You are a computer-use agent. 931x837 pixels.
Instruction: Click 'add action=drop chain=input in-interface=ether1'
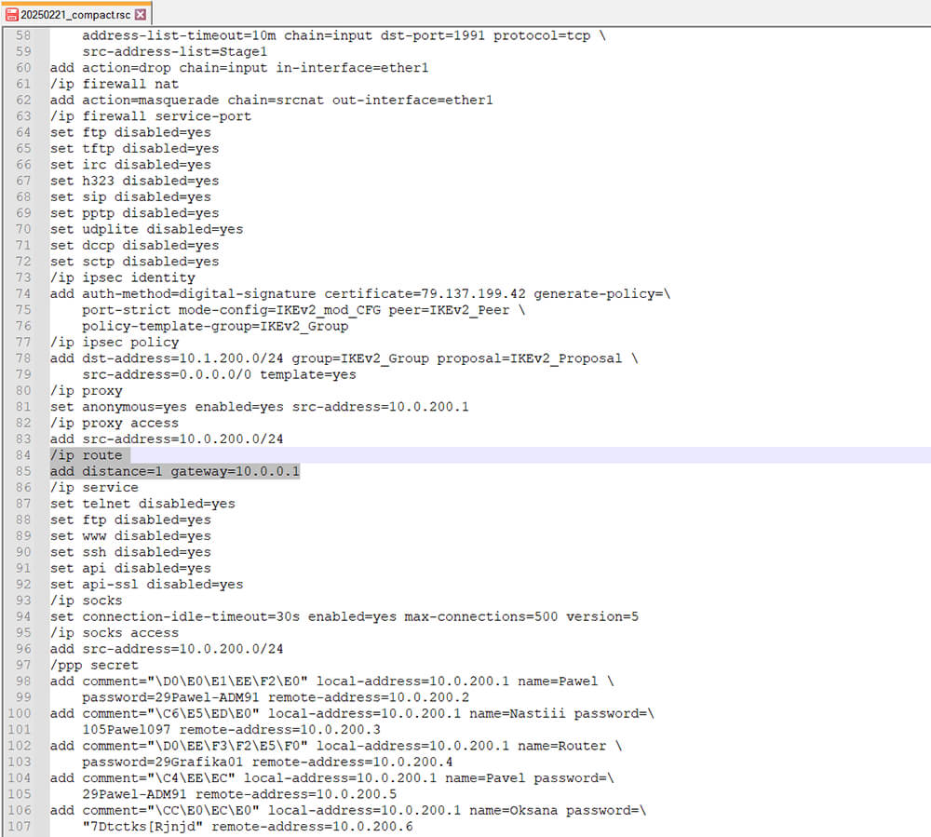tap(238, 68)
